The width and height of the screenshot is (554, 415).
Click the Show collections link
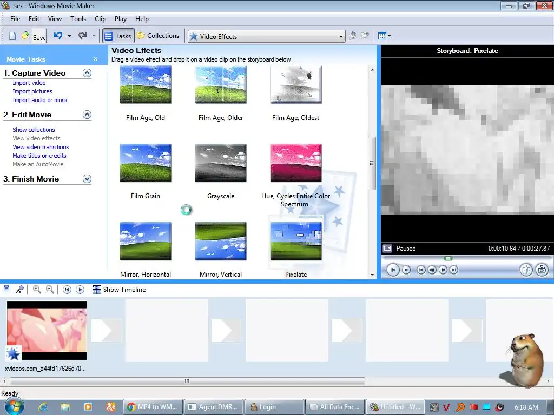(34, 130)
